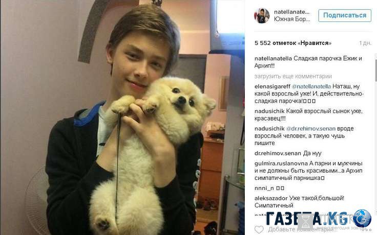This screenshot has width=377, height=235.
Task: Click the Газета.kg globe logo icon
Action: coord(362,218)
